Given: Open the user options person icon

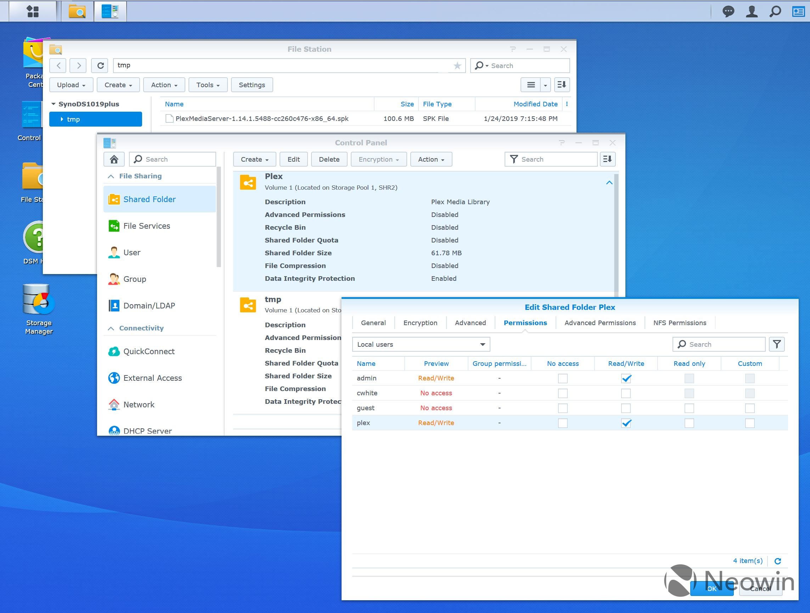Looking at the screenshot, I should pos(752,11).
